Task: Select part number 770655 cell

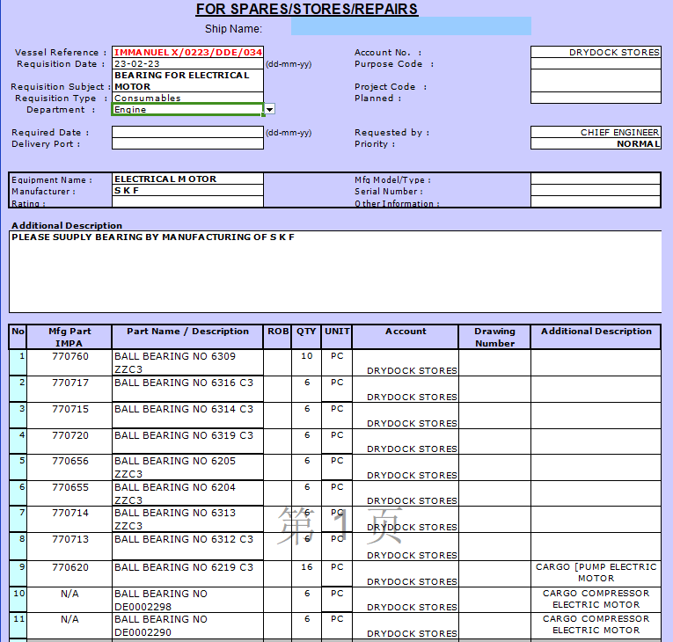Action: coord(69,493)
